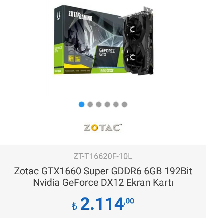Go to the second image dot
206x218 pixels.
90,104
